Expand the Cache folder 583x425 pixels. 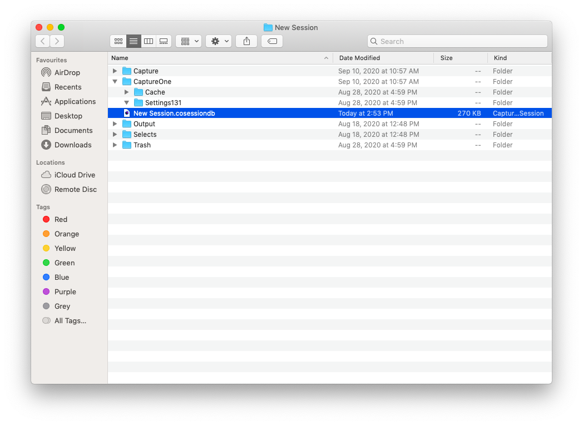[126, 92]
